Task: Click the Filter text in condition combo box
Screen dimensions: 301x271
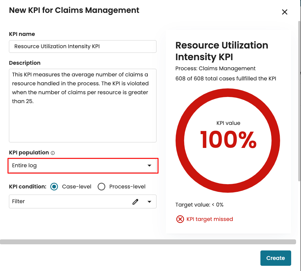Action: point(19,202)
